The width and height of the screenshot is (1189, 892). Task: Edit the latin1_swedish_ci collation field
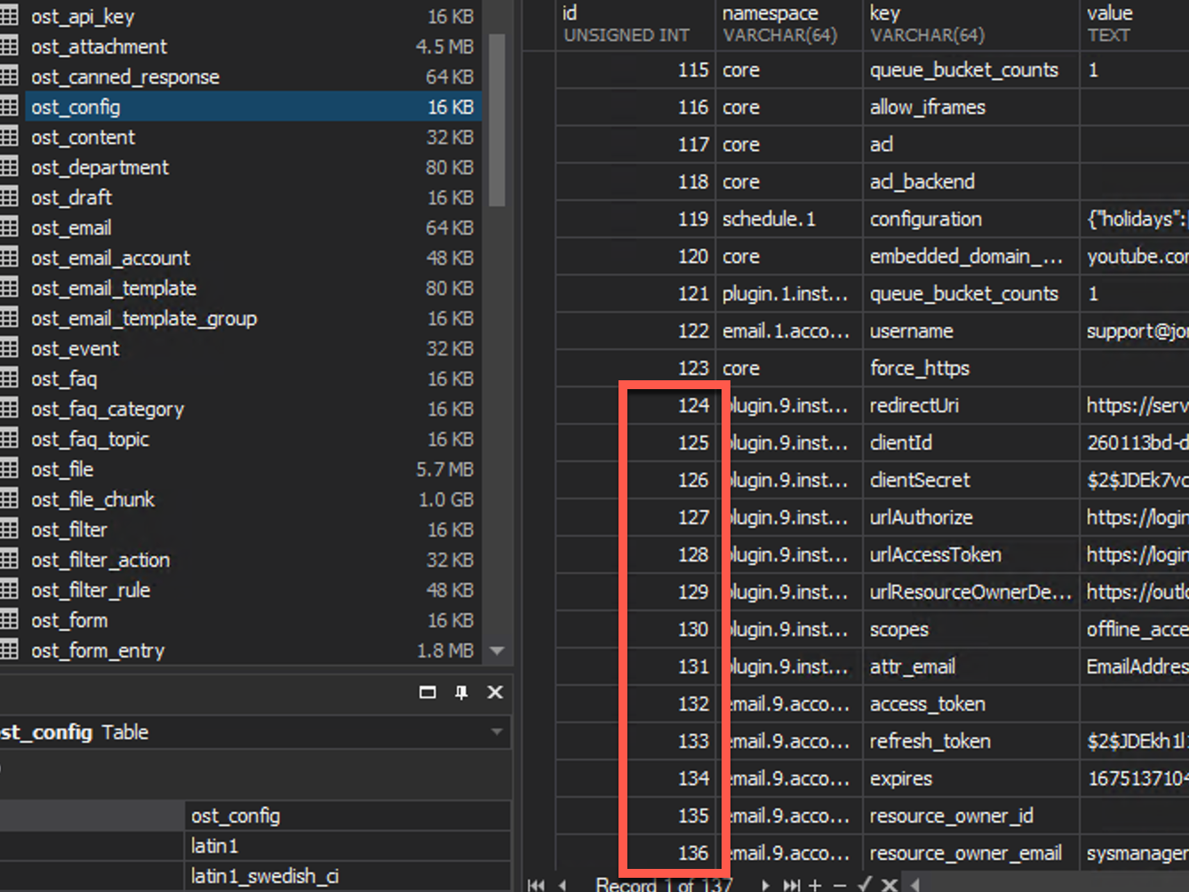(347, 876)
